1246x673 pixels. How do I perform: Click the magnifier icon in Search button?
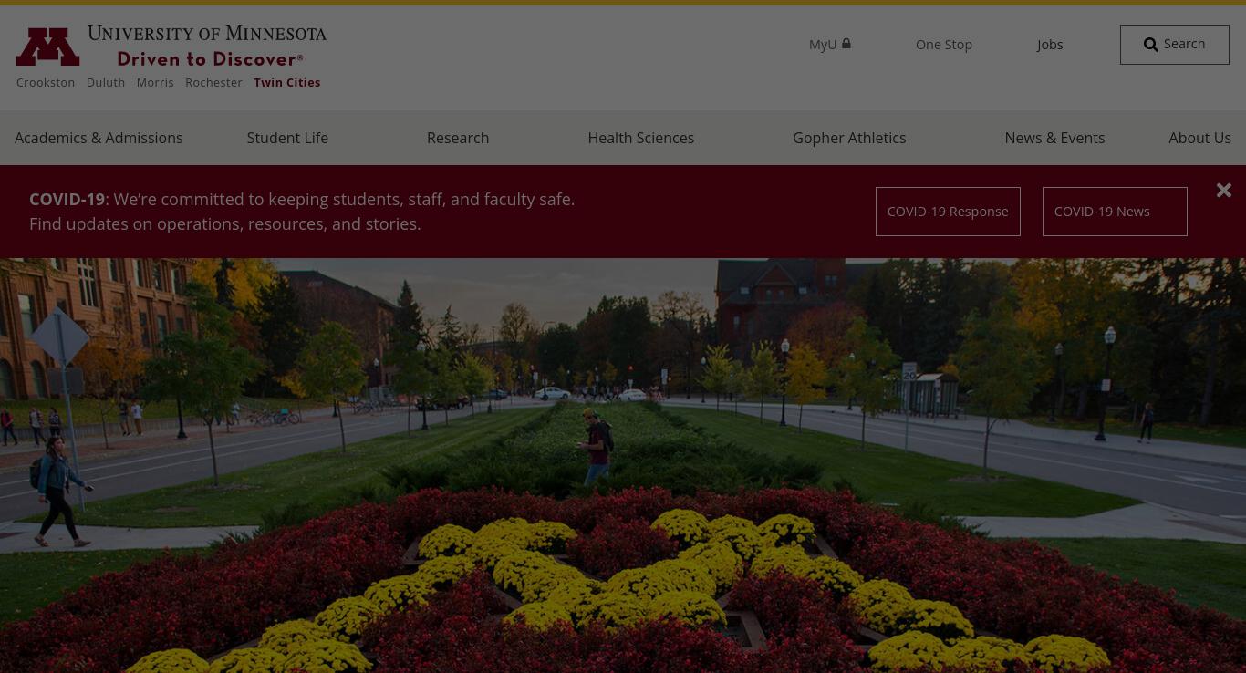coord(1151,45)
